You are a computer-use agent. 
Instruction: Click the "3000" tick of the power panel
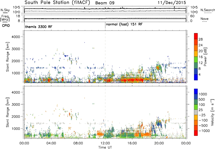[x=16, y=49]
